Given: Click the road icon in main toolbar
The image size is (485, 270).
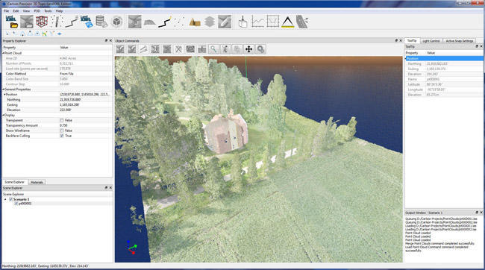Looking at the screenshot, I should click(302, 22).
